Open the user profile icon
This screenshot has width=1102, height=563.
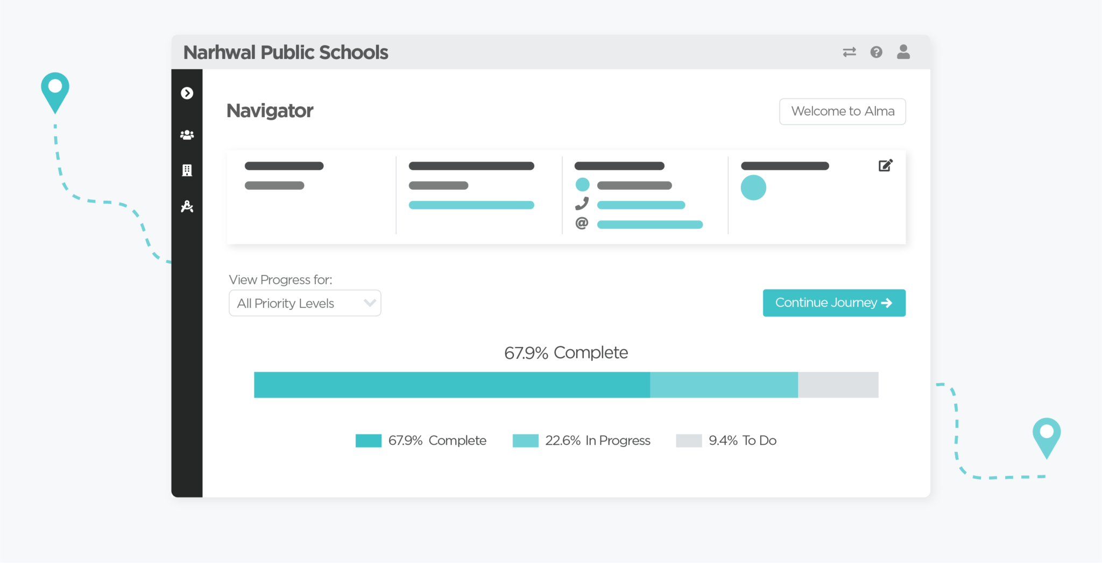pyautogui.click(x=903, y=52)
